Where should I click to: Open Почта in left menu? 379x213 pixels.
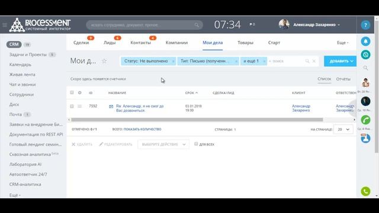tap(15, 114)
